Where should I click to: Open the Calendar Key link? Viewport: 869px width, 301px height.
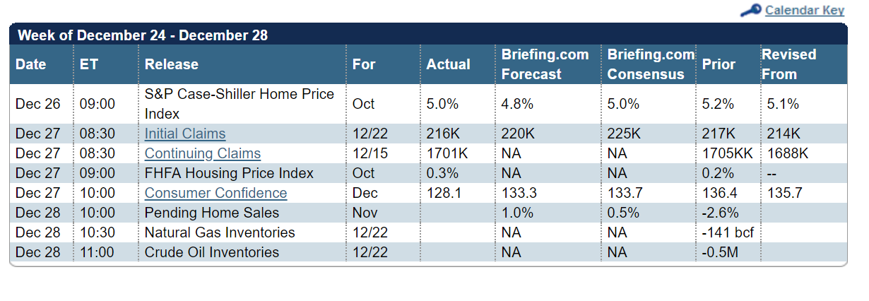(804, 10)
